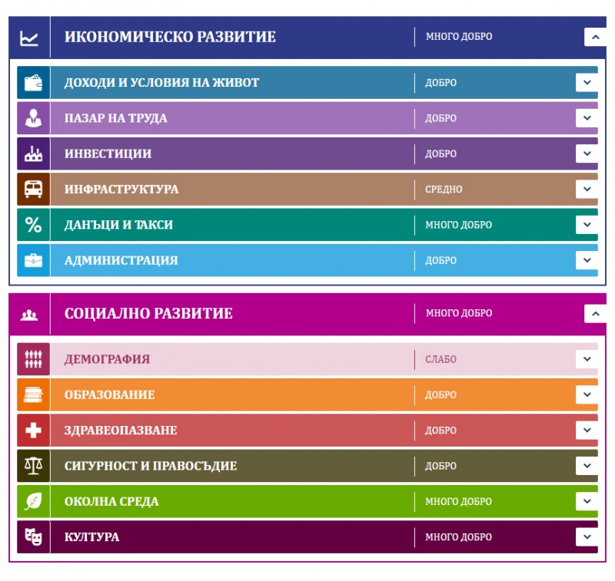Select the Социално развитие header title

148,313
